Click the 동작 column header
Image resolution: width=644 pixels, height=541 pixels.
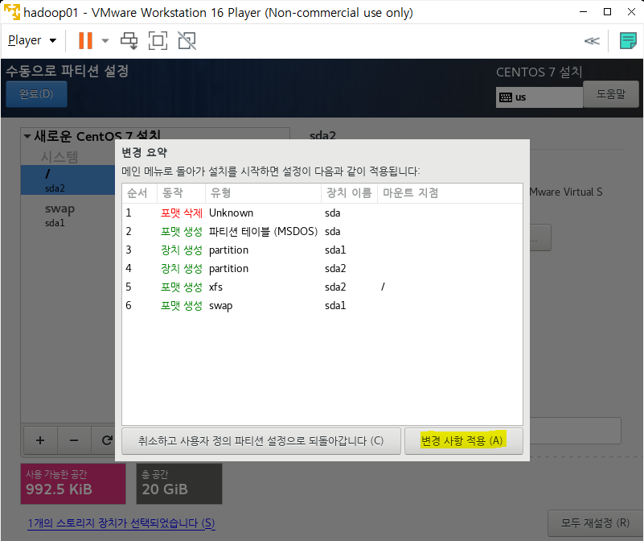(181, 193)
